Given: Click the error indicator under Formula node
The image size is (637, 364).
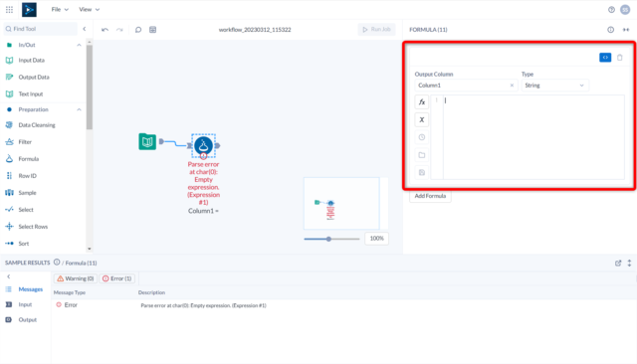Looking at the screenshot, I should pos(203,156).
